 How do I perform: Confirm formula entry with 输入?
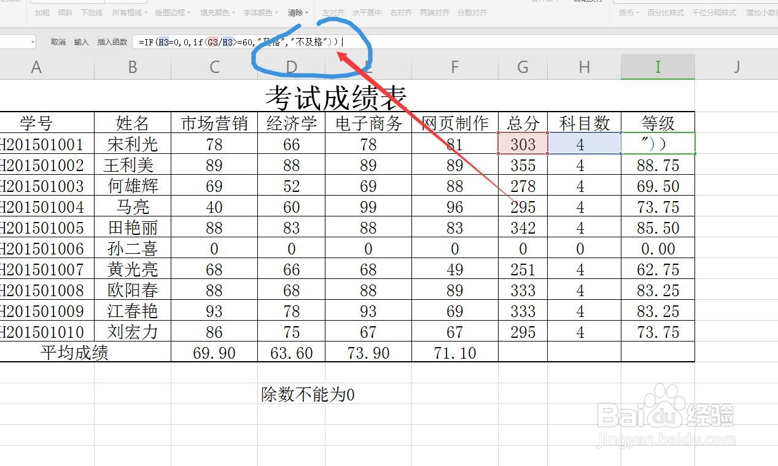click(82, 42)
